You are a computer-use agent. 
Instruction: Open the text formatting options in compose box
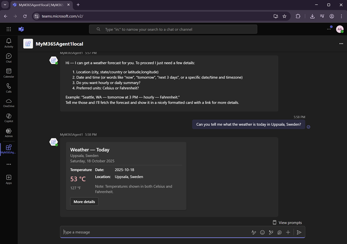(254, 232)
